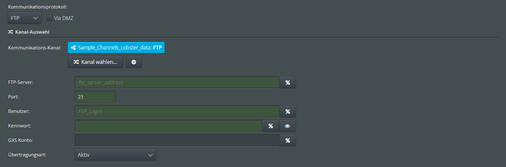
Task: Click into the Kennwort password field
Action: tap(169, 126)
